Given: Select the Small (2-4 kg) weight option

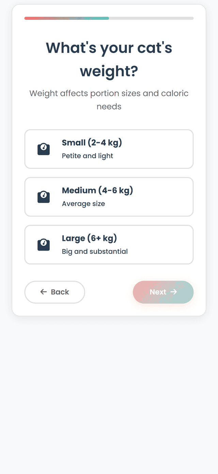Looking at the screenshot, I should [x=109, y=149].
